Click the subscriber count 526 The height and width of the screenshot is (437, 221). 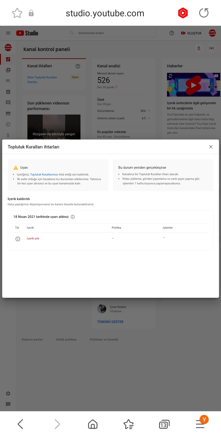(103, 80)
